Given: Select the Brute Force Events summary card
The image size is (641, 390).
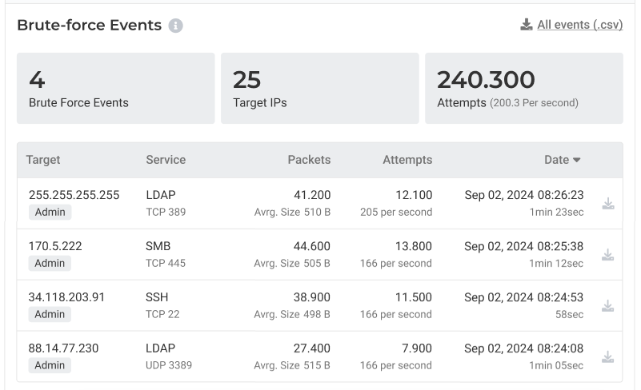Looking at the screenshot, I should click(x=116, y=88).
